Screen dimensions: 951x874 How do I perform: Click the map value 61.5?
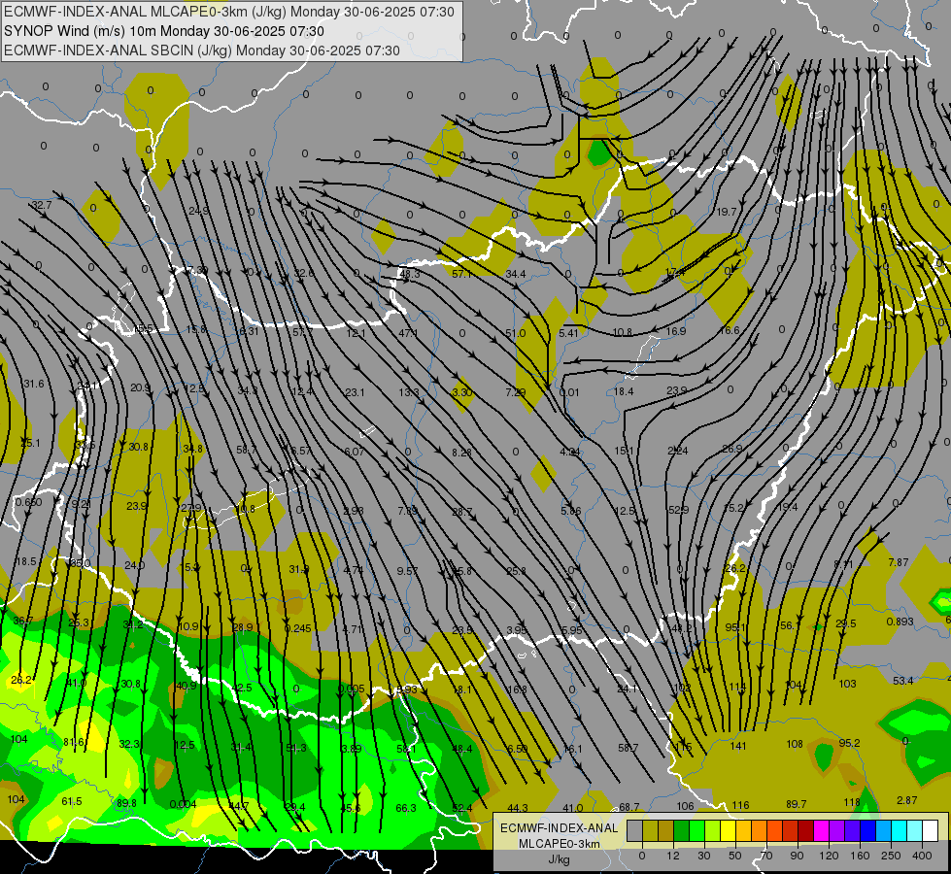[72, 802]
